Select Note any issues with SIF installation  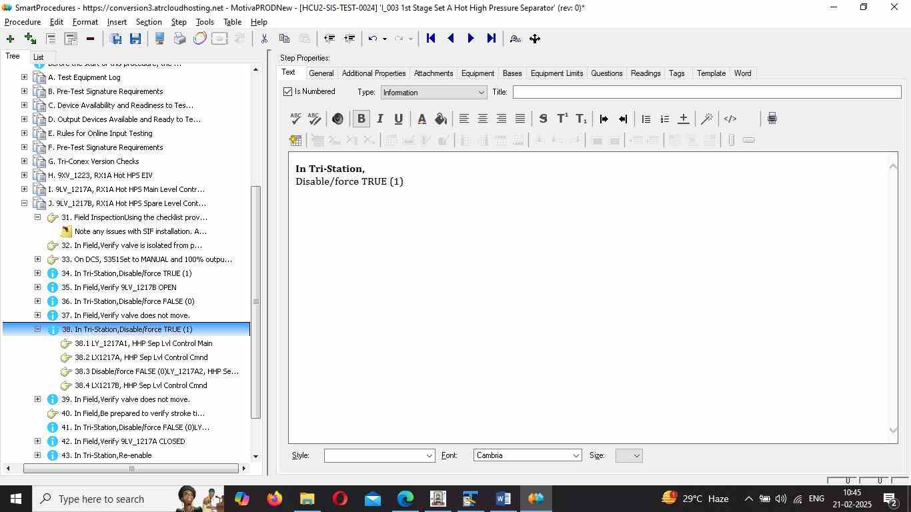click(141, 231)
